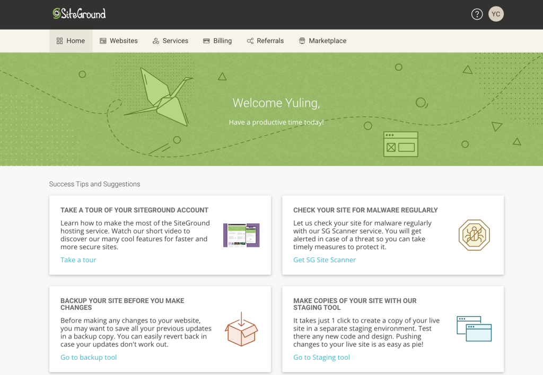The image size is (543, 375).
Task: Click the Have a productive time today text
Action: tap(276, 122)
